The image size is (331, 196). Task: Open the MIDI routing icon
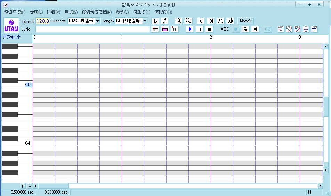coord(245,29)
